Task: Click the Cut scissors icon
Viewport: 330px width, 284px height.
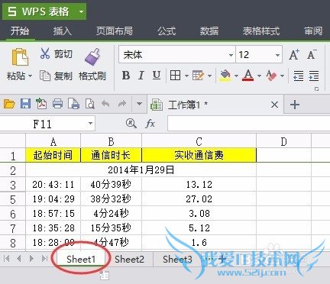Action: pos(45,53)
